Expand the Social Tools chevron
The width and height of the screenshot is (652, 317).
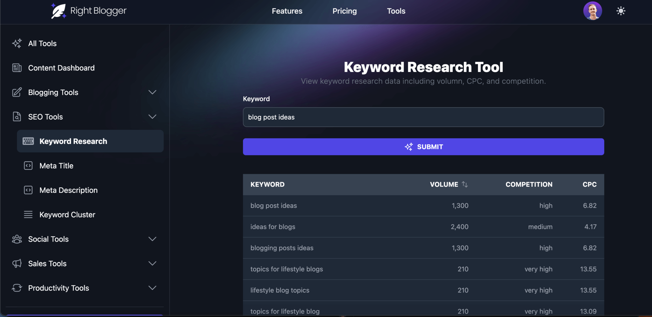click(152, 239)
